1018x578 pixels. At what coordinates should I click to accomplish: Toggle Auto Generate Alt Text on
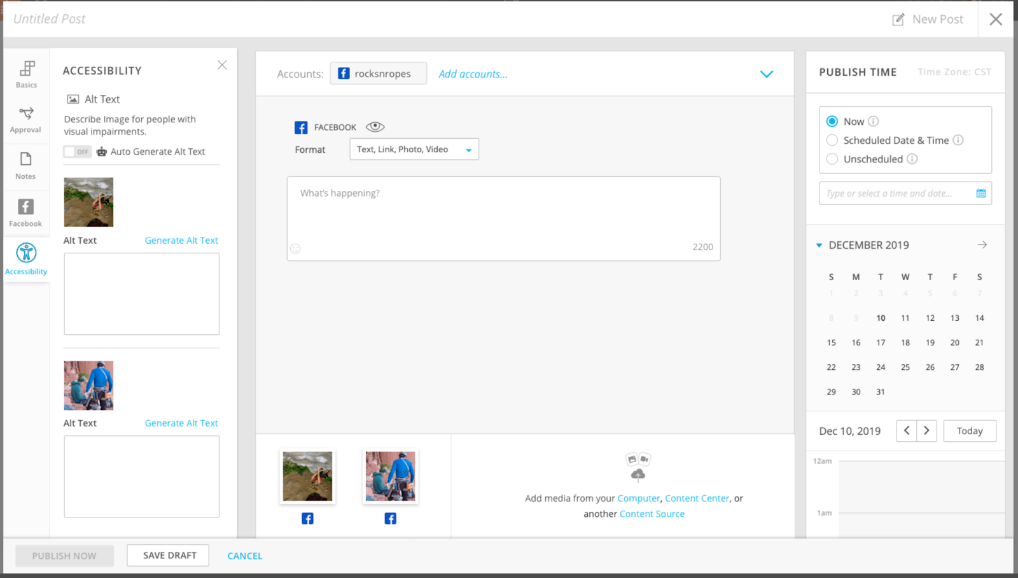pos(77,152)
